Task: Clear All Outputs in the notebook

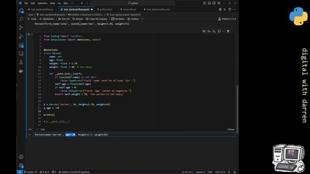Action: click(x=96, y=19)
